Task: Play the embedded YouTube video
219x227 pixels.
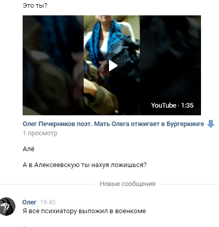Action: point(113,66)
